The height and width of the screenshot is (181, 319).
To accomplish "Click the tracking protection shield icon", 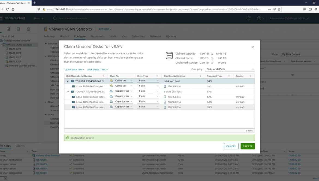I will coord(39,9).
